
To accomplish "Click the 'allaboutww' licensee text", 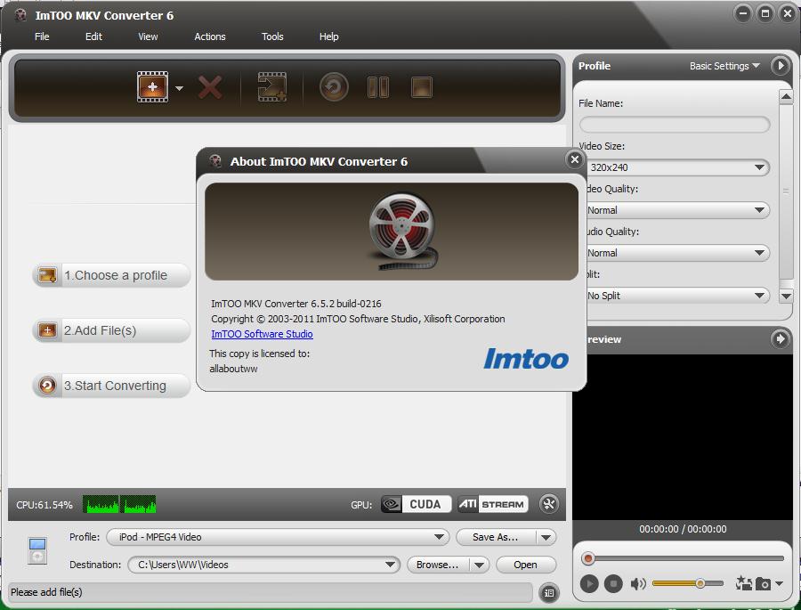I will click(x=233, y=369).
